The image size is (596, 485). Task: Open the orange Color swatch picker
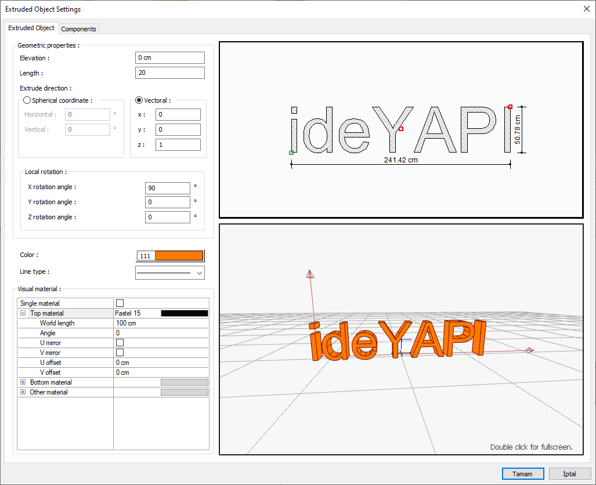click(179, 256)
